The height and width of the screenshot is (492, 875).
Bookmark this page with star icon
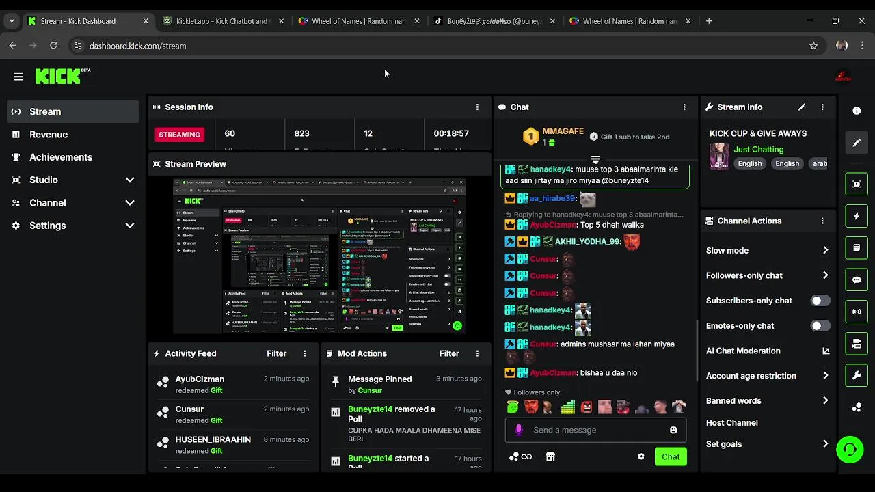(813, 46)
